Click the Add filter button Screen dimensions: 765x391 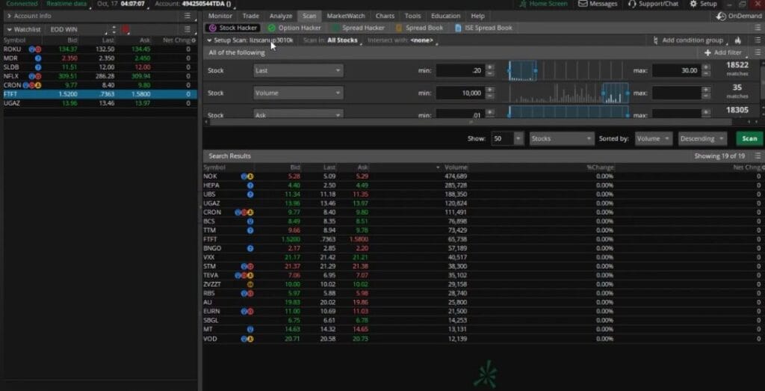(x=723, y=52)
